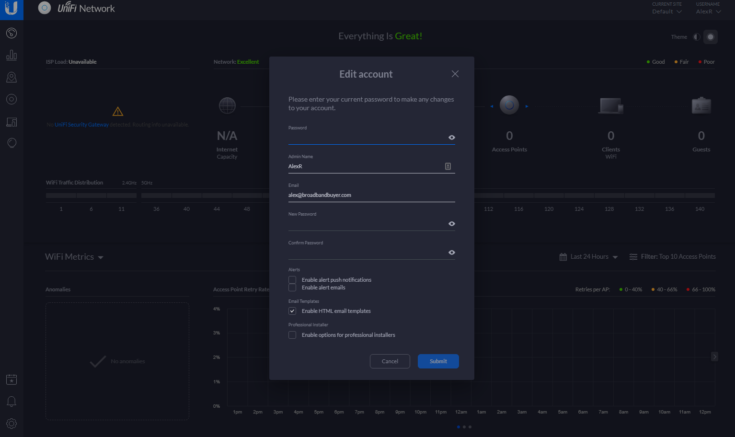Open the Dashboard speedometer icon
Image resolution: width=735 pixels, height=437 pixels.
(x=11, y=33)
